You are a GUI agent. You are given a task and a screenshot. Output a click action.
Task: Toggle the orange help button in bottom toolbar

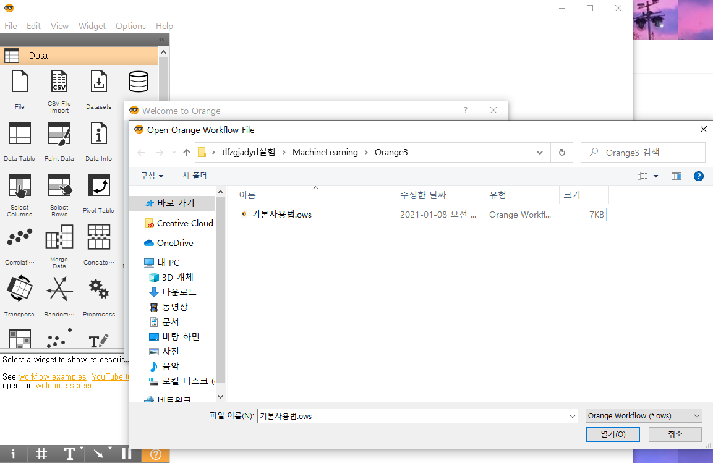pos(155,454)
